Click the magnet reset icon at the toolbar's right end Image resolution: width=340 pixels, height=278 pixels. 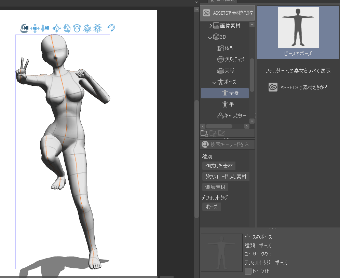(x=111, y=28)
